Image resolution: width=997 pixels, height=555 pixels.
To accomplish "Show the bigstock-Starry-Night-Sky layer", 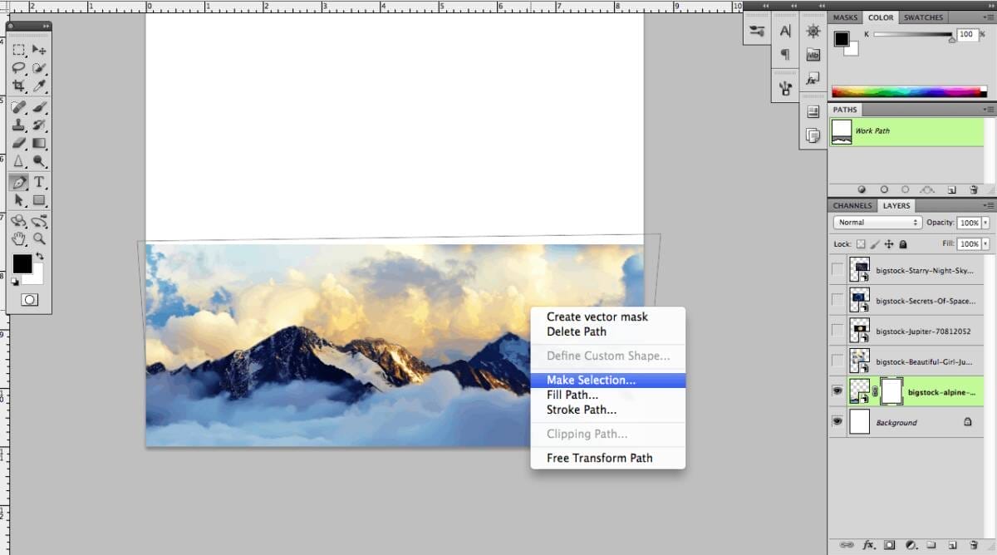I will [x=837, y=269].
